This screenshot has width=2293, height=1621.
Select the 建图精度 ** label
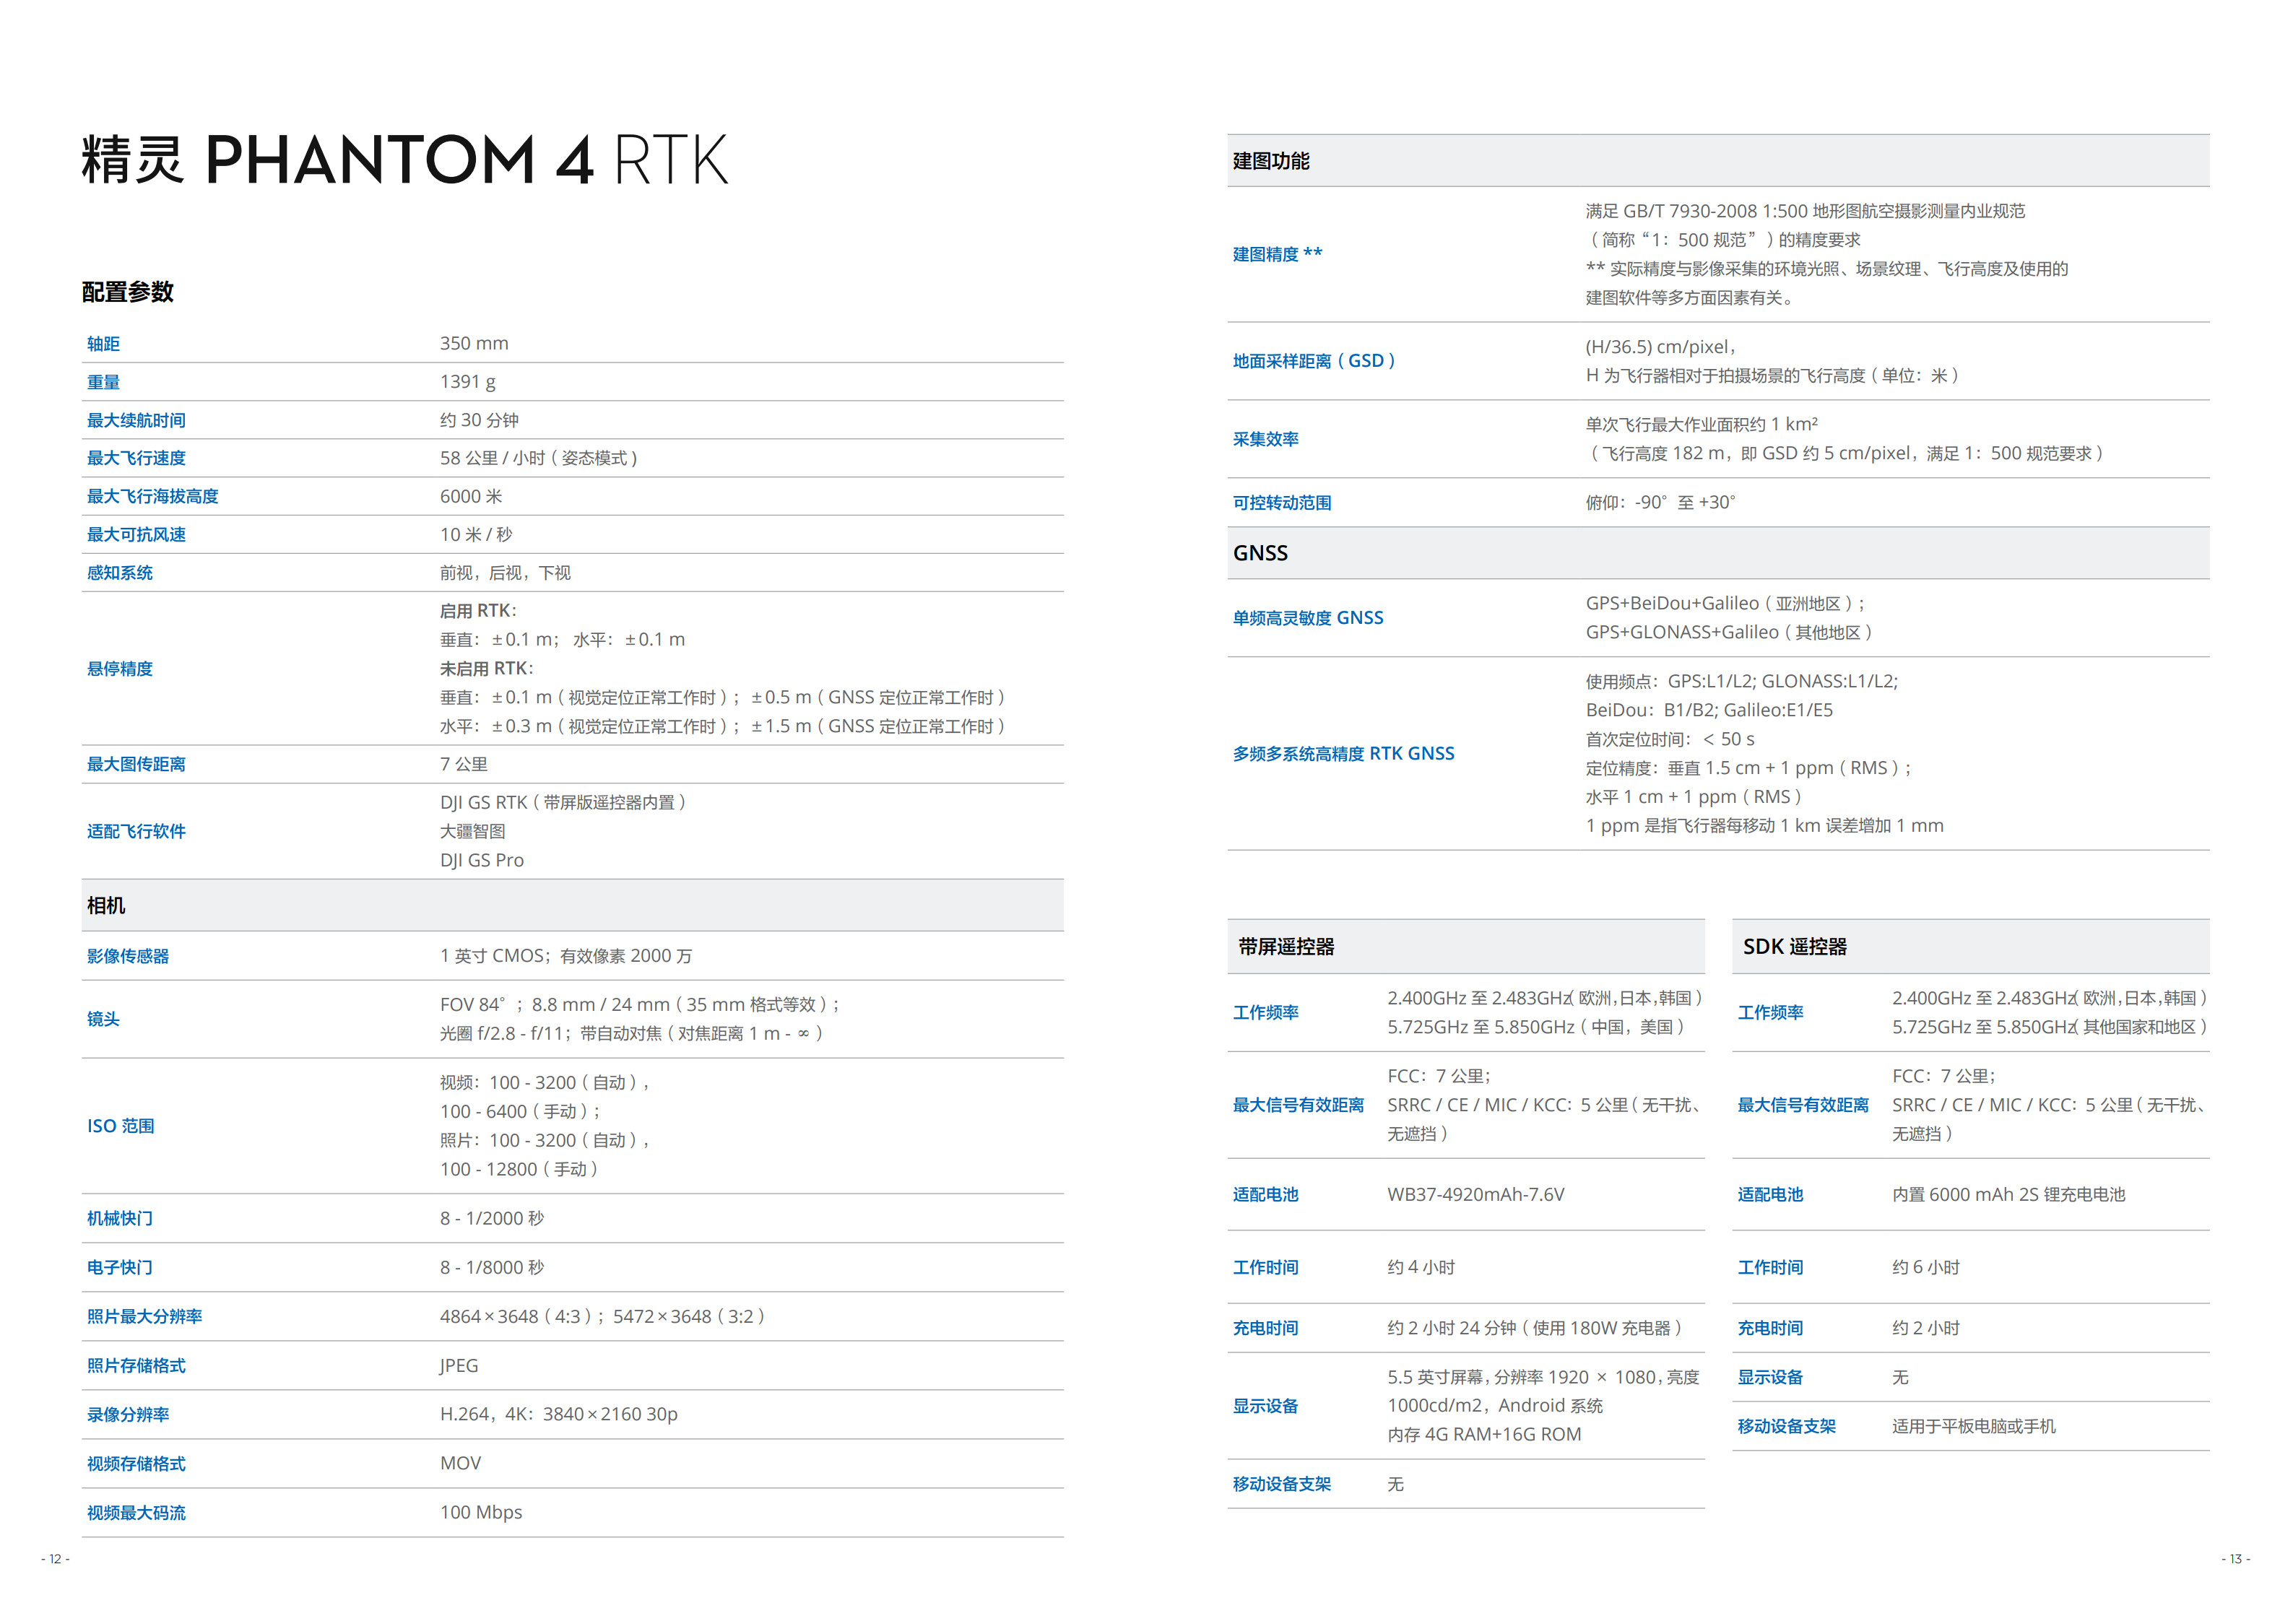point(1278,255)
